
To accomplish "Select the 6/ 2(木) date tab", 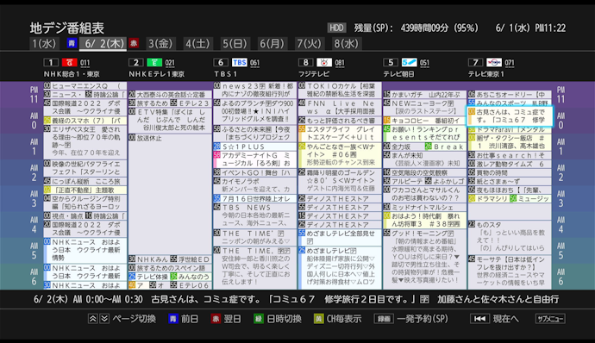I will [x=103, y=44].
